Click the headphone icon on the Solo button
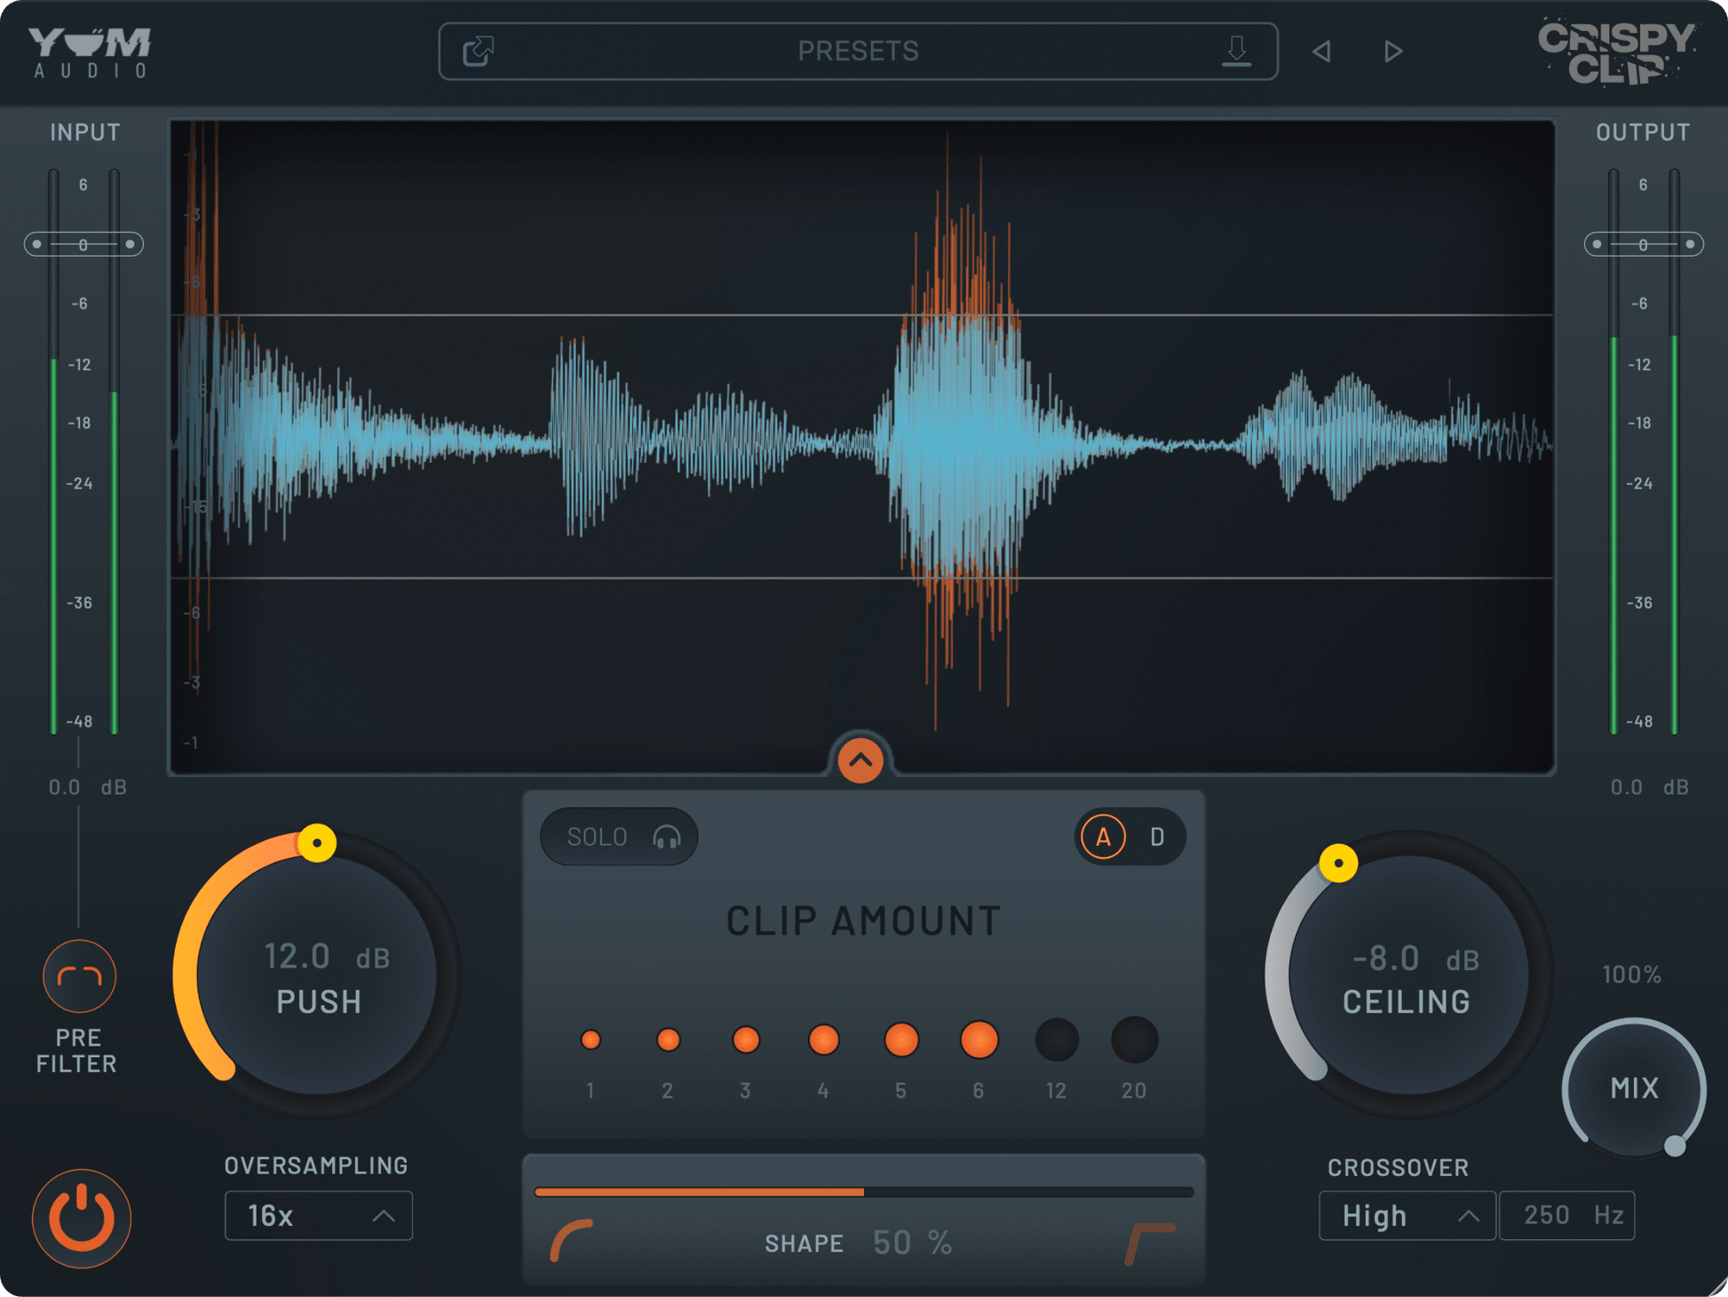 [668, 836]
